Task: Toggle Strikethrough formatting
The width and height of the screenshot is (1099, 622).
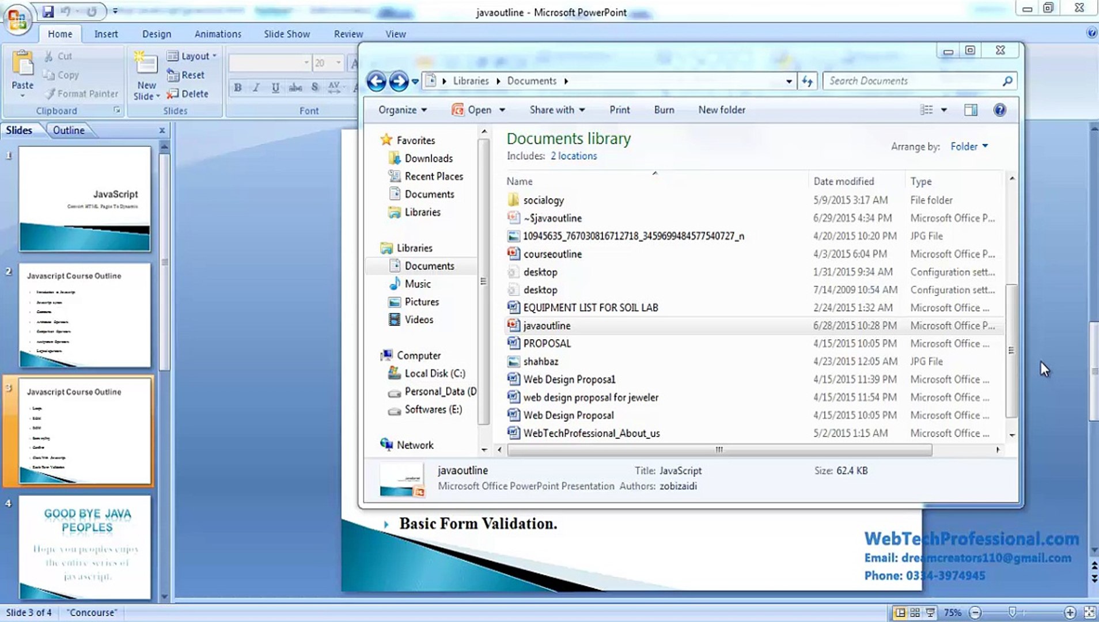Action: click(x=295, y=87)
